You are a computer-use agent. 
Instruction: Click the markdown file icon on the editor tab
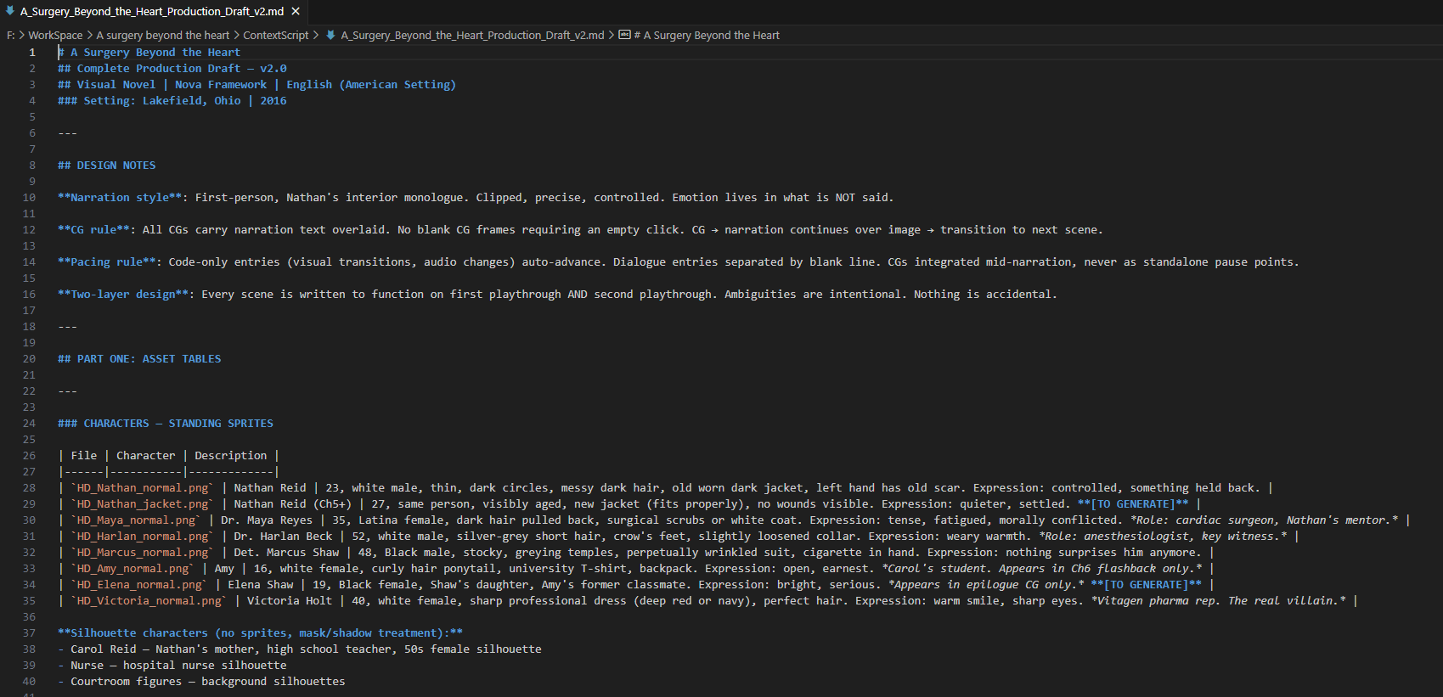(10, 11)
